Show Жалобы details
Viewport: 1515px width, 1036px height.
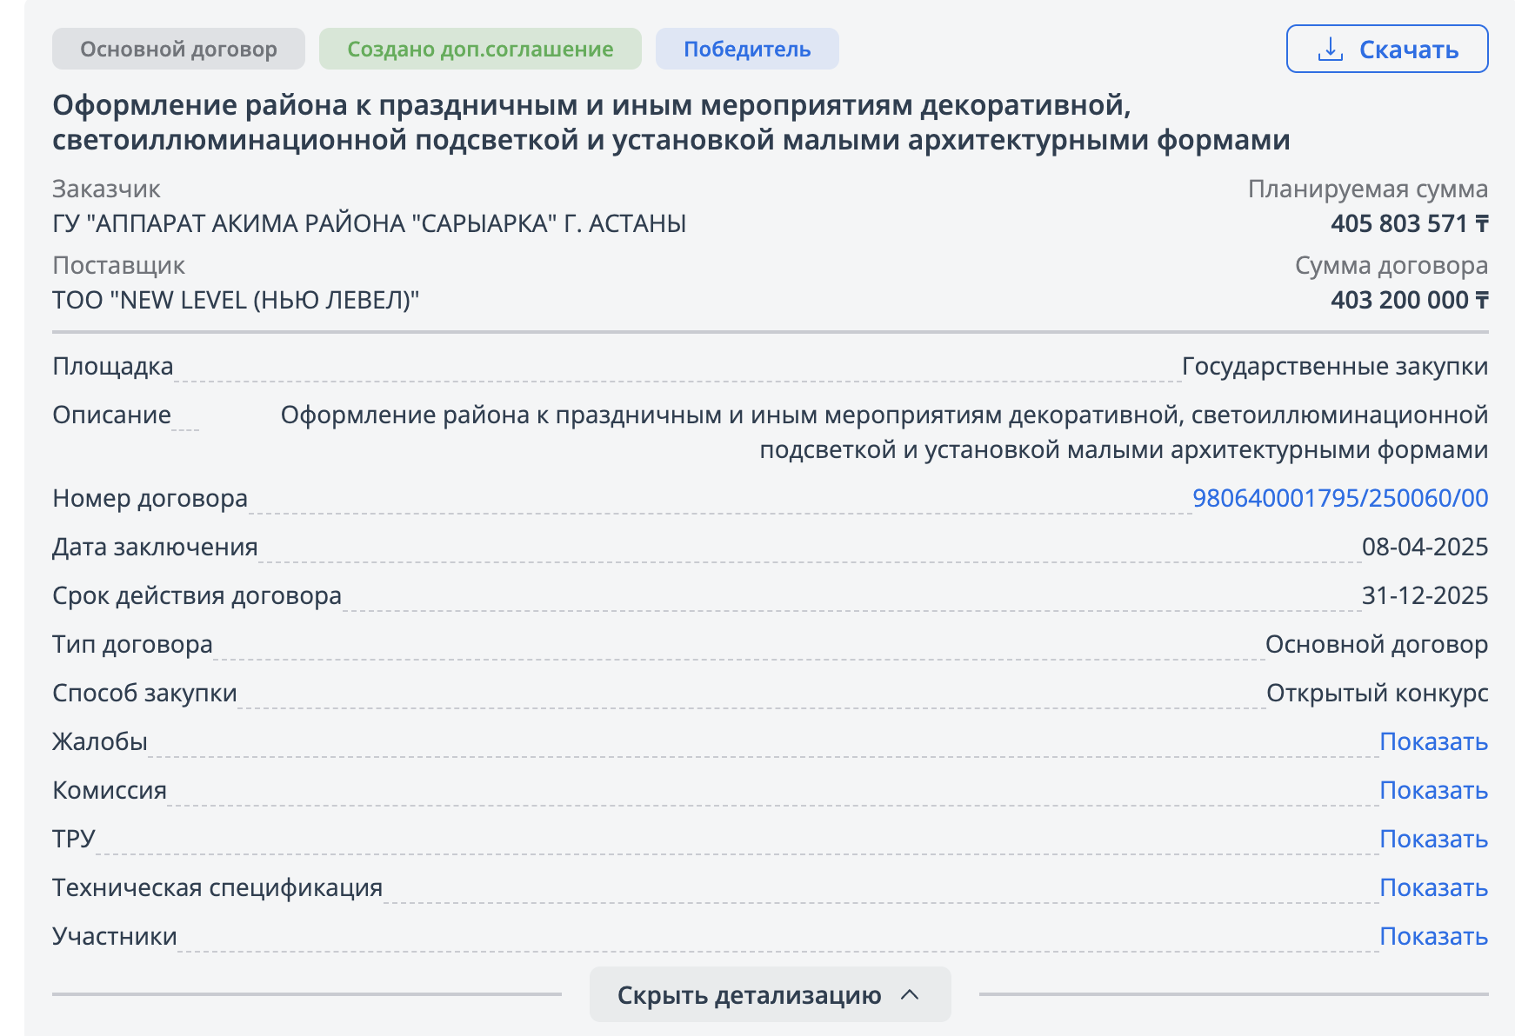1433,741
